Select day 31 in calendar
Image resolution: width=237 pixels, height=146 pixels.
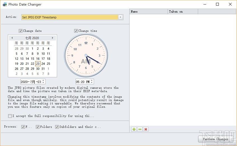click(43, 69)
